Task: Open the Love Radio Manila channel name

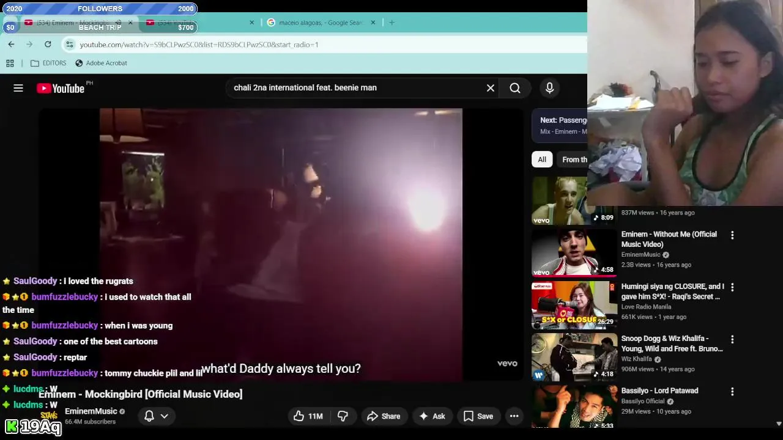Action: point(646,307)
